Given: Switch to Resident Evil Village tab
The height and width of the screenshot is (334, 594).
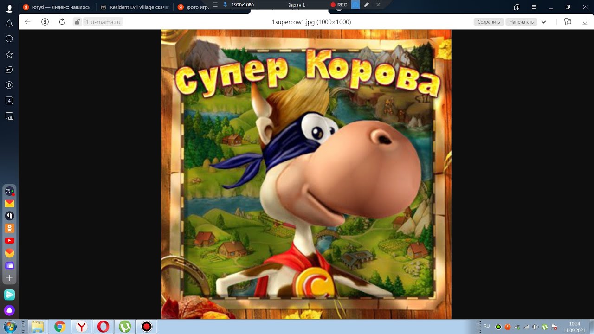Looking at the screenshot, I should [x=134, y=7].
